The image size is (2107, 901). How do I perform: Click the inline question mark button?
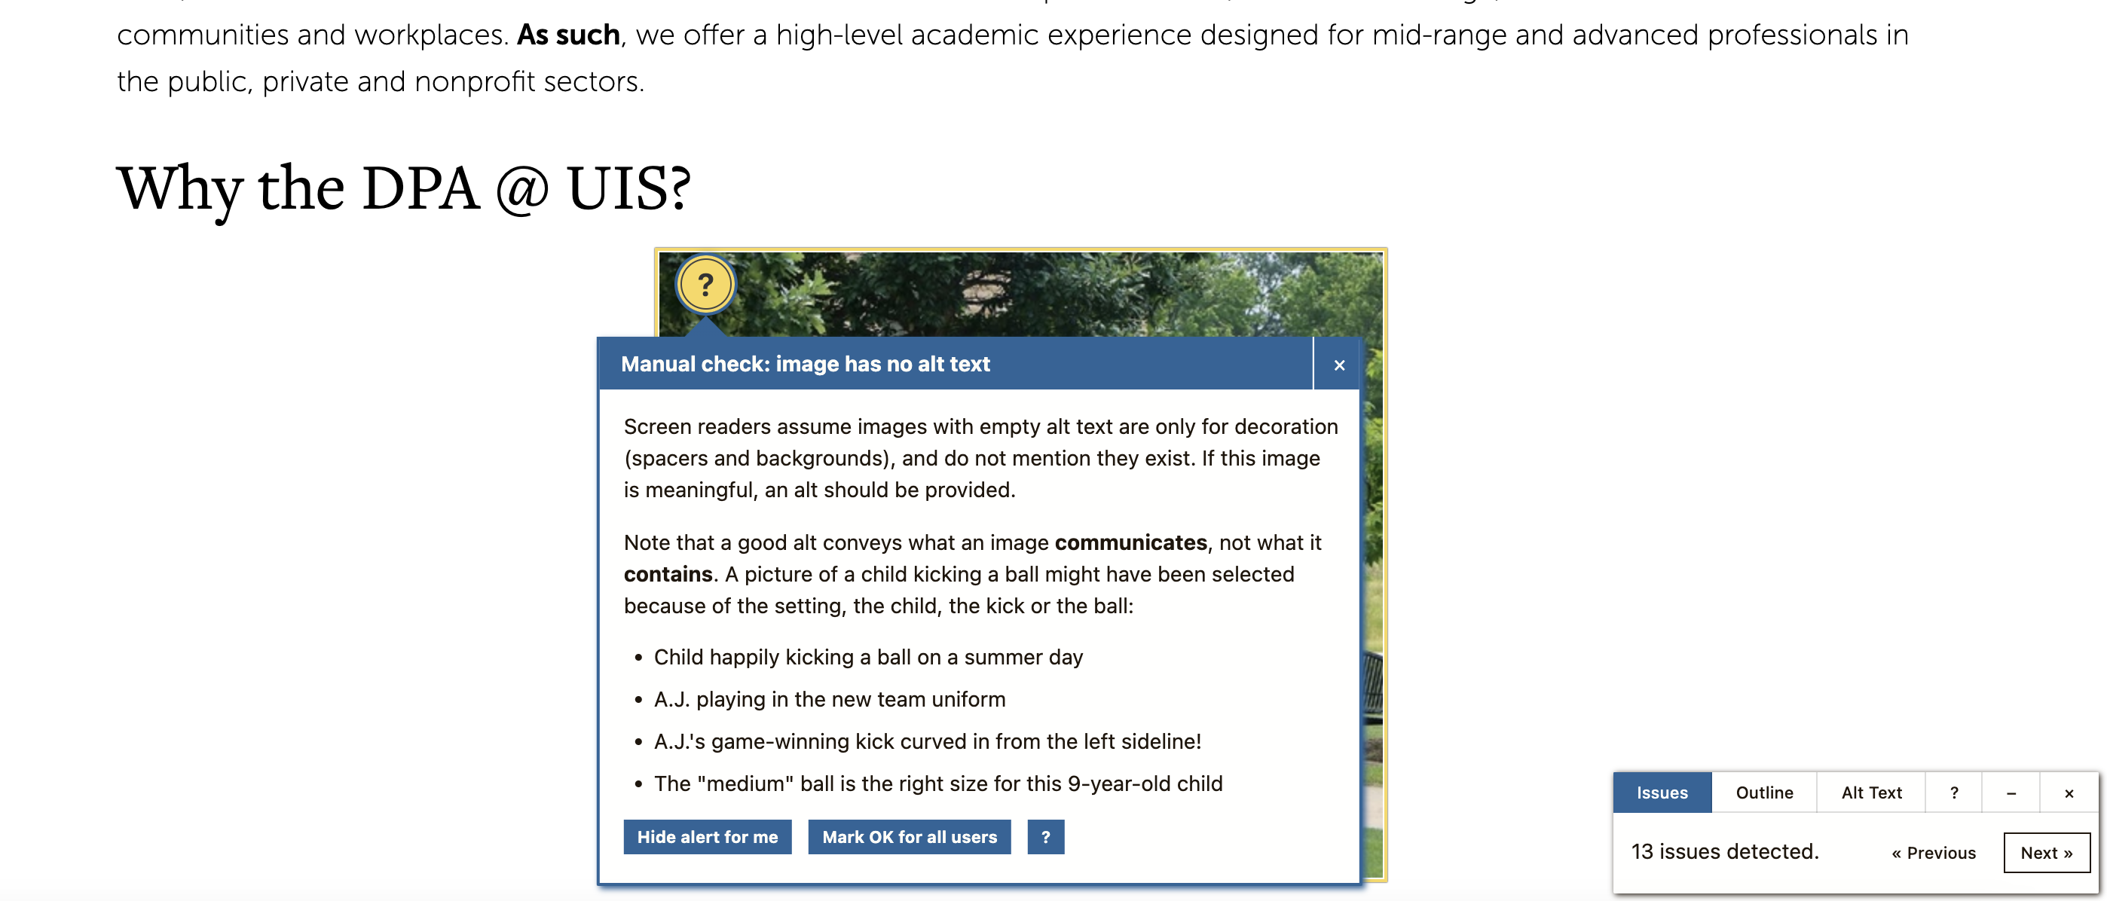[1047, 836]
